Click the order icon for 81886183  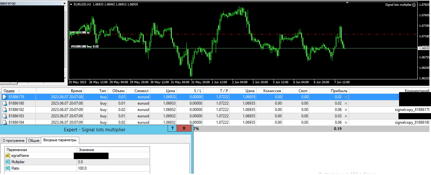tap(5, 116)
